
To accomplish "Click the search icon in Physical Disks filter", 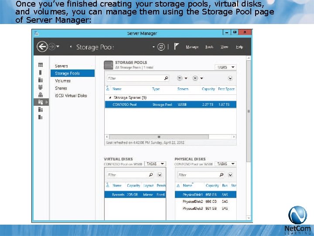I will tap(222, 175).
